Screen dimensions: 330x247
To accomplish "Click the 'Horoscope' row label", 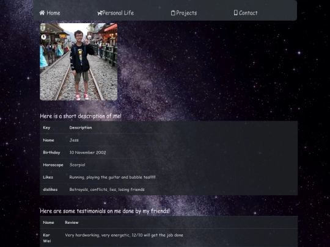I will (53, 165).
